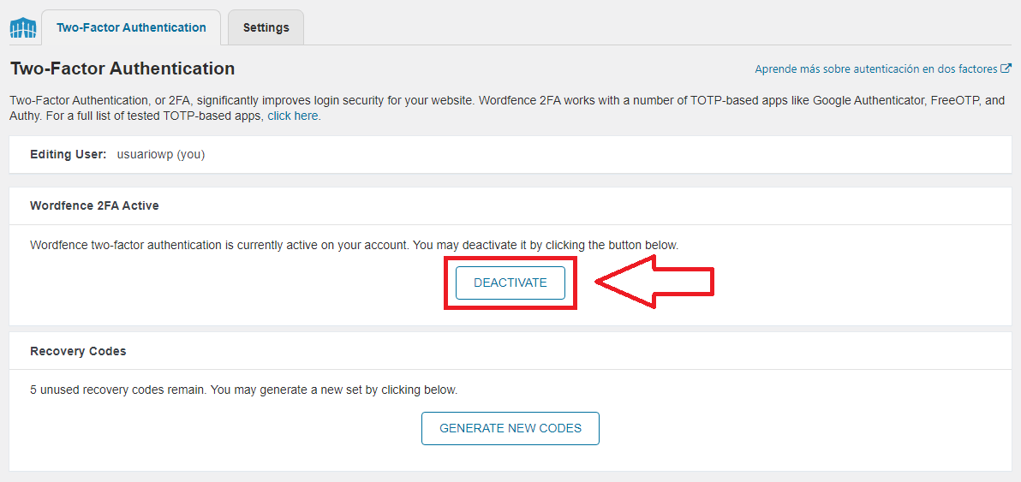Click the usuariowp (you) username text
The image size is (1021, 482).
point(161,155)
